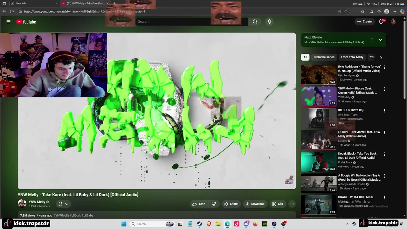Go back with browser back arrow
Image resolution: width=407 pixels, height=229 pixels.
pyautogui.click(x=4, y=11)
